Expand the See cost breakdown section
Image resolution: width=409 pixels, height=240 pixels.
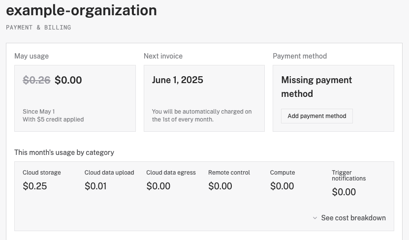353,218
